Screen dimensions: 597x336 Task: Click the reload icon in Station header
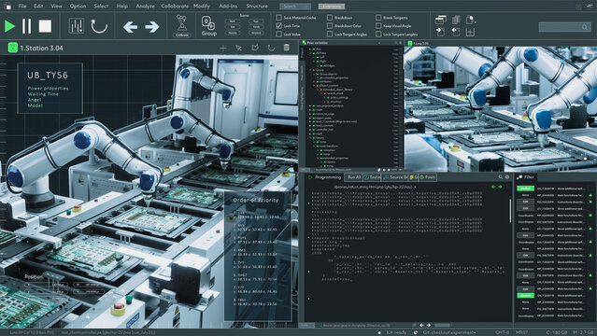[x=271, y=48]
